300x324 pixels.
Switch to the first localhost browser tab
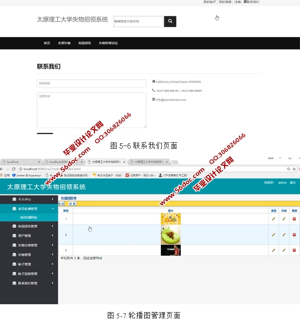pyautogui.click(x=20, y=162)
